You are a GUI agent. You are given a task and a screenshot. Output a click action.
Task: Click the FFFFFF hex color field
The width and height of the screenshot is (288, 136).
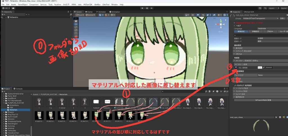click(x=269, y=68)
